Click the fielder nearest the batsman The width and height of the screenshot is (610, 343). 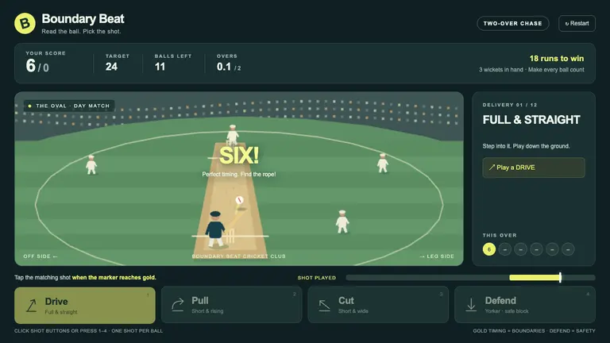[342, 222]
